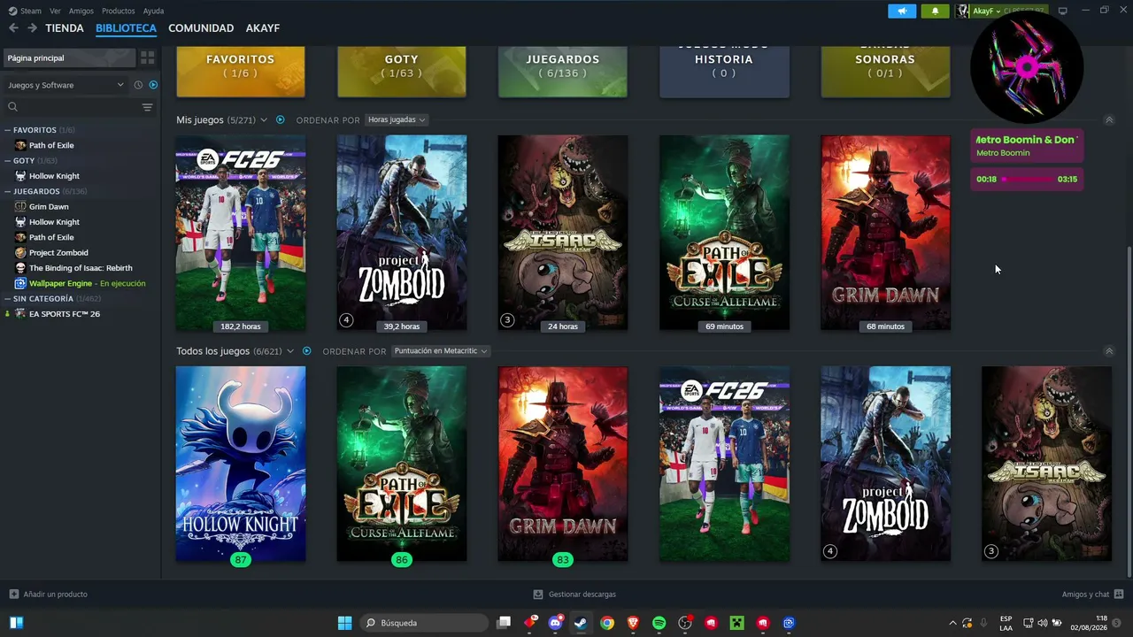
Task: Click the Gestionar descargas download icon
Action: (538, 595)
